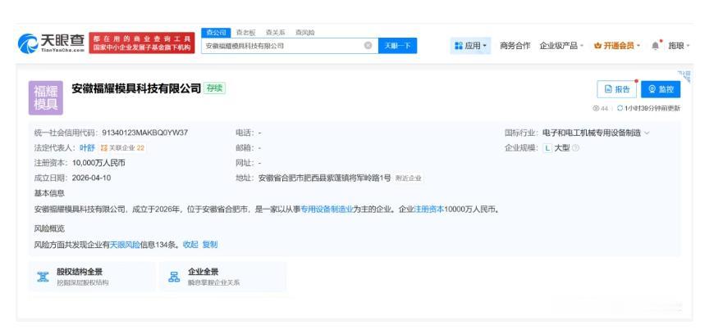714x329 pixels.
Task: Open the 企业全景 card
Action: coord(223,277)
